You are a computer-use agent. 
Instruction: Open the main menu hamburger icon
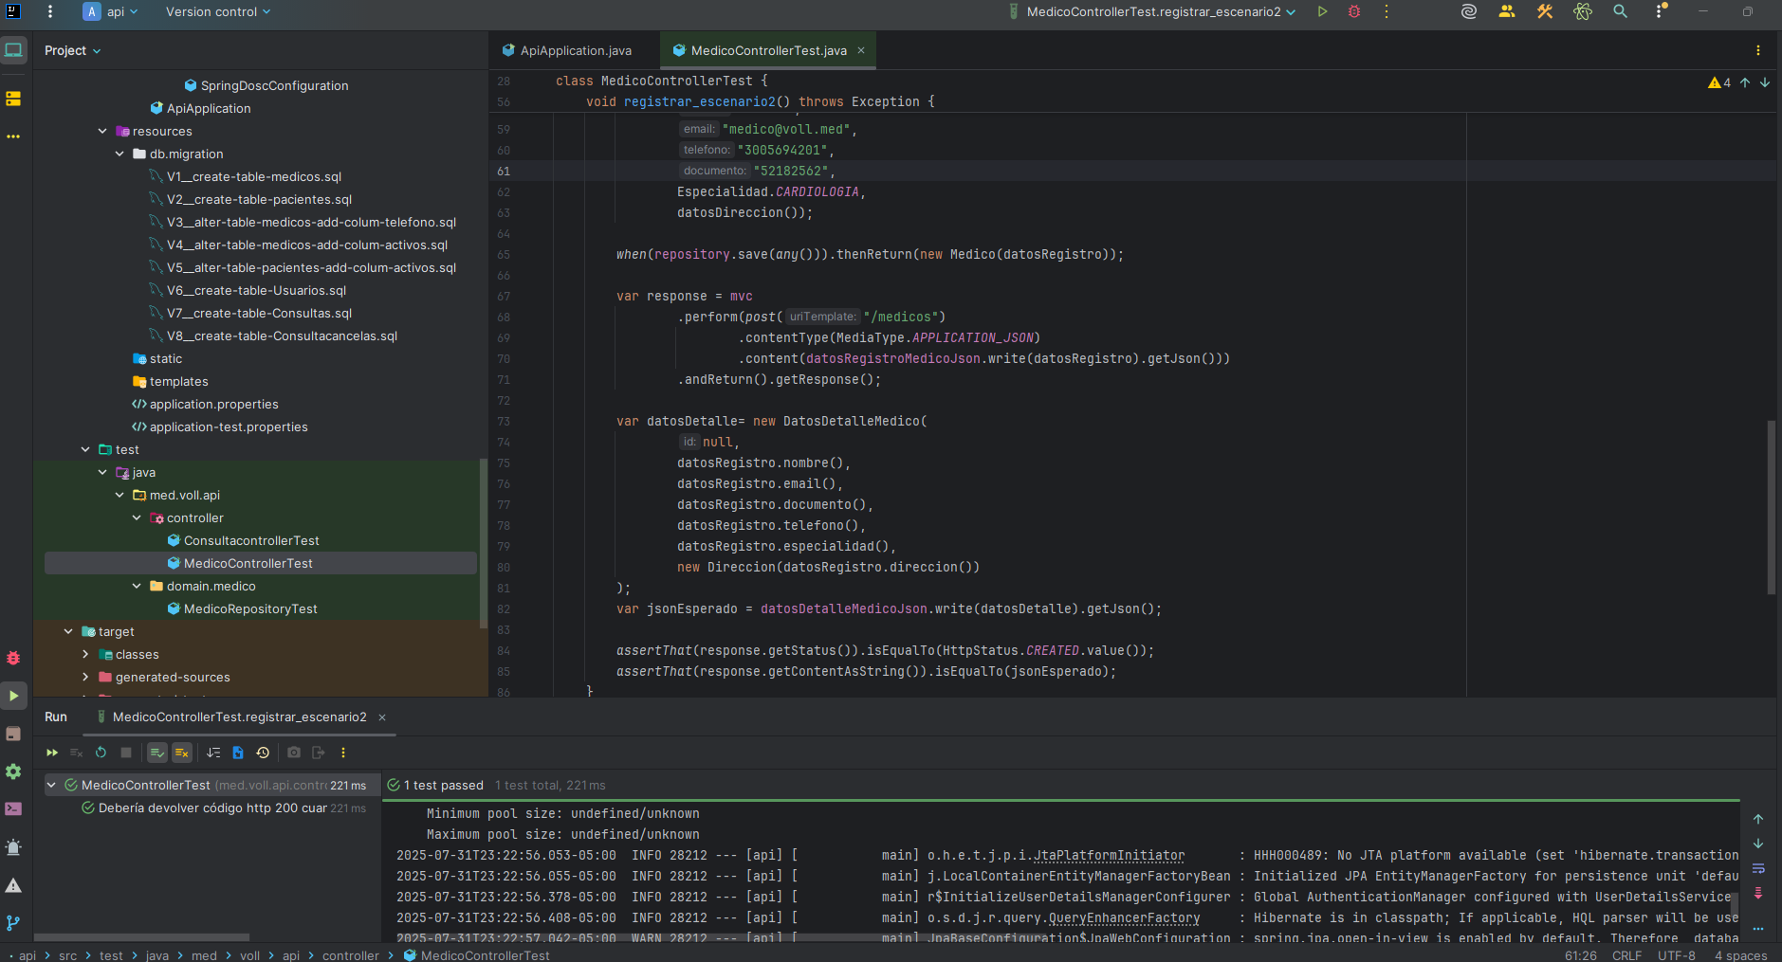(x=50, y=11)
